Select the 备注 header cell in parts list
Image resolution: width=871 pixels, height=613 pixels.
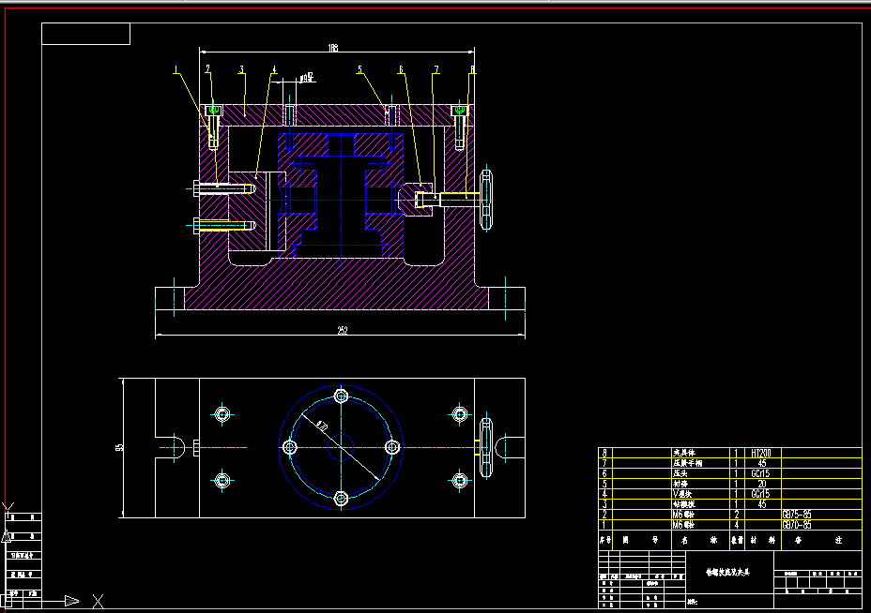coord(821,540)
